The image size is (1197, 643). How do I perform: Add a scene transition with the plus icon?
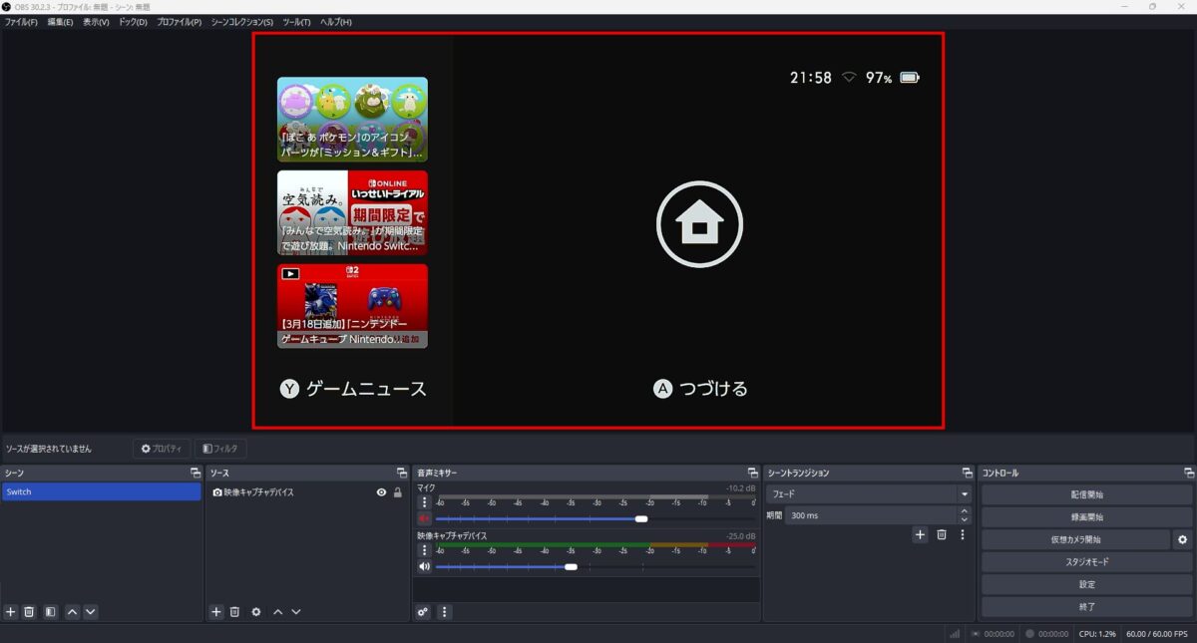[x=920, y=534]
